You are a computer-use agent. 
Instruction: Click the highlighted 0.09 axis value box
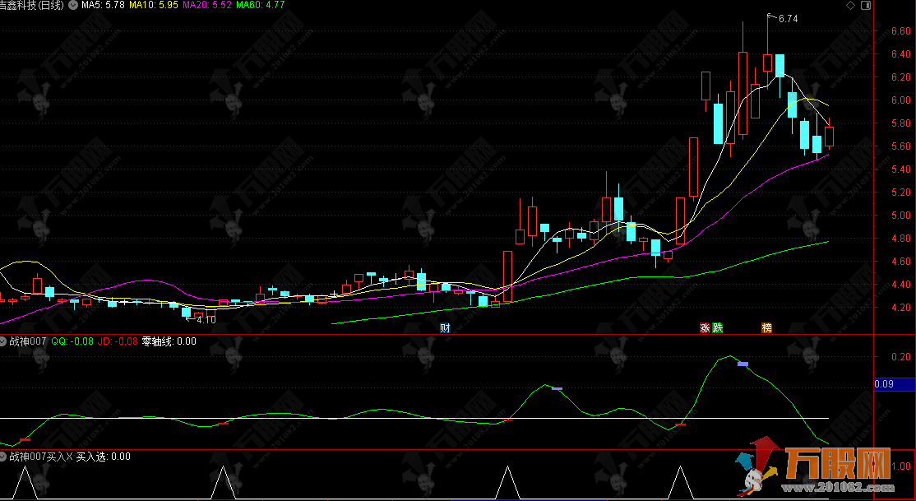coord(895,384)
